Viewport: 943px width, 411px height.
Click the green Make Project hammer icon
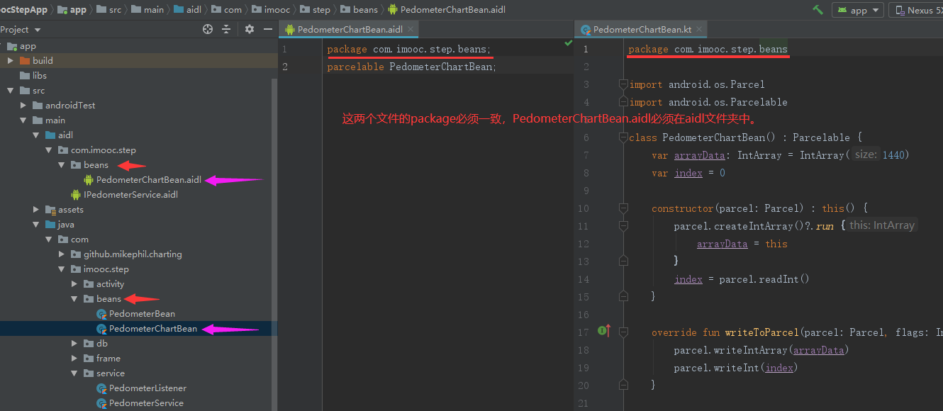click(817, 10)
